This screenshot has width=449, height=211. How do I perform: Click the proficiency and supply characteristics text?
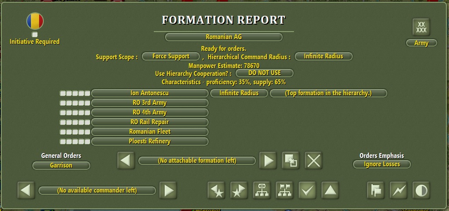pyautogui.click(x=224, y=82)
